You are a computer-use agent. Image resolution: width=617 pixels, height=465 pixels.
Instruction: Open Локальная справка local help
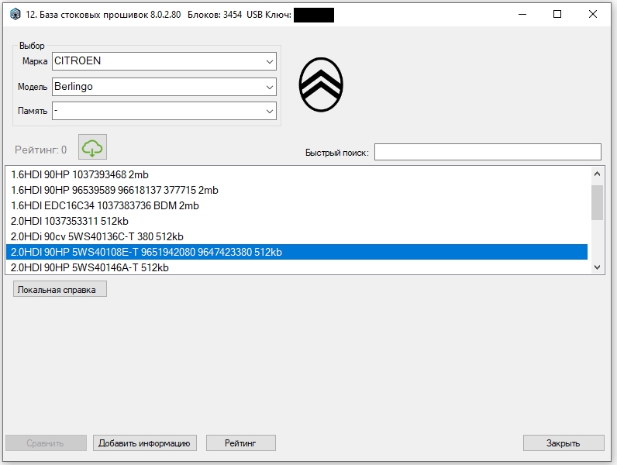click(60, 289)
